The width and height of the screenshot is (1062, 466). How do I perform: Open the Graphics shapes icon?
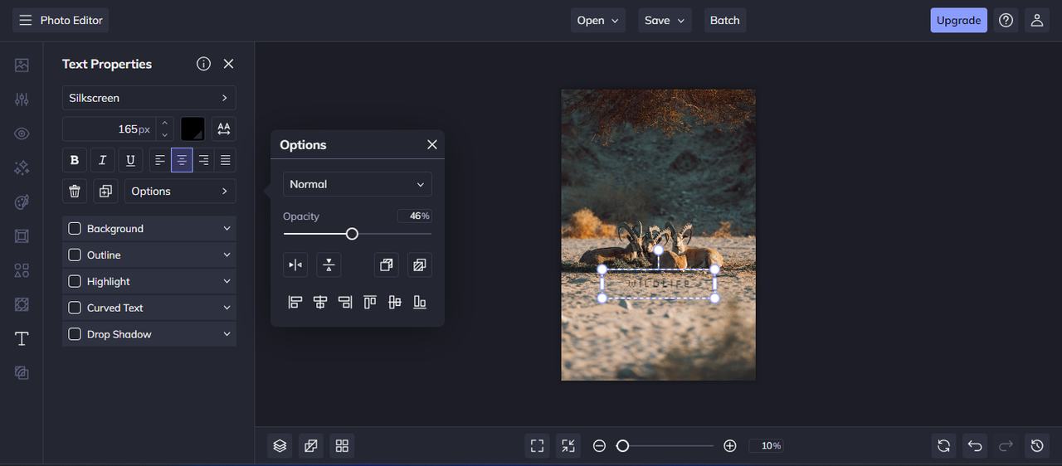[22, 270]
